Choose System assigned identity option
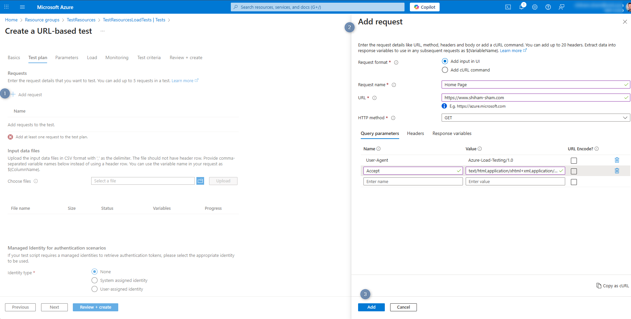The image size is (631, 319). tap(95, 280)
